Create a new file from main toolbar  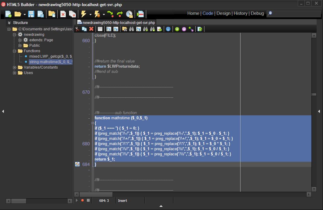(8, 14)
